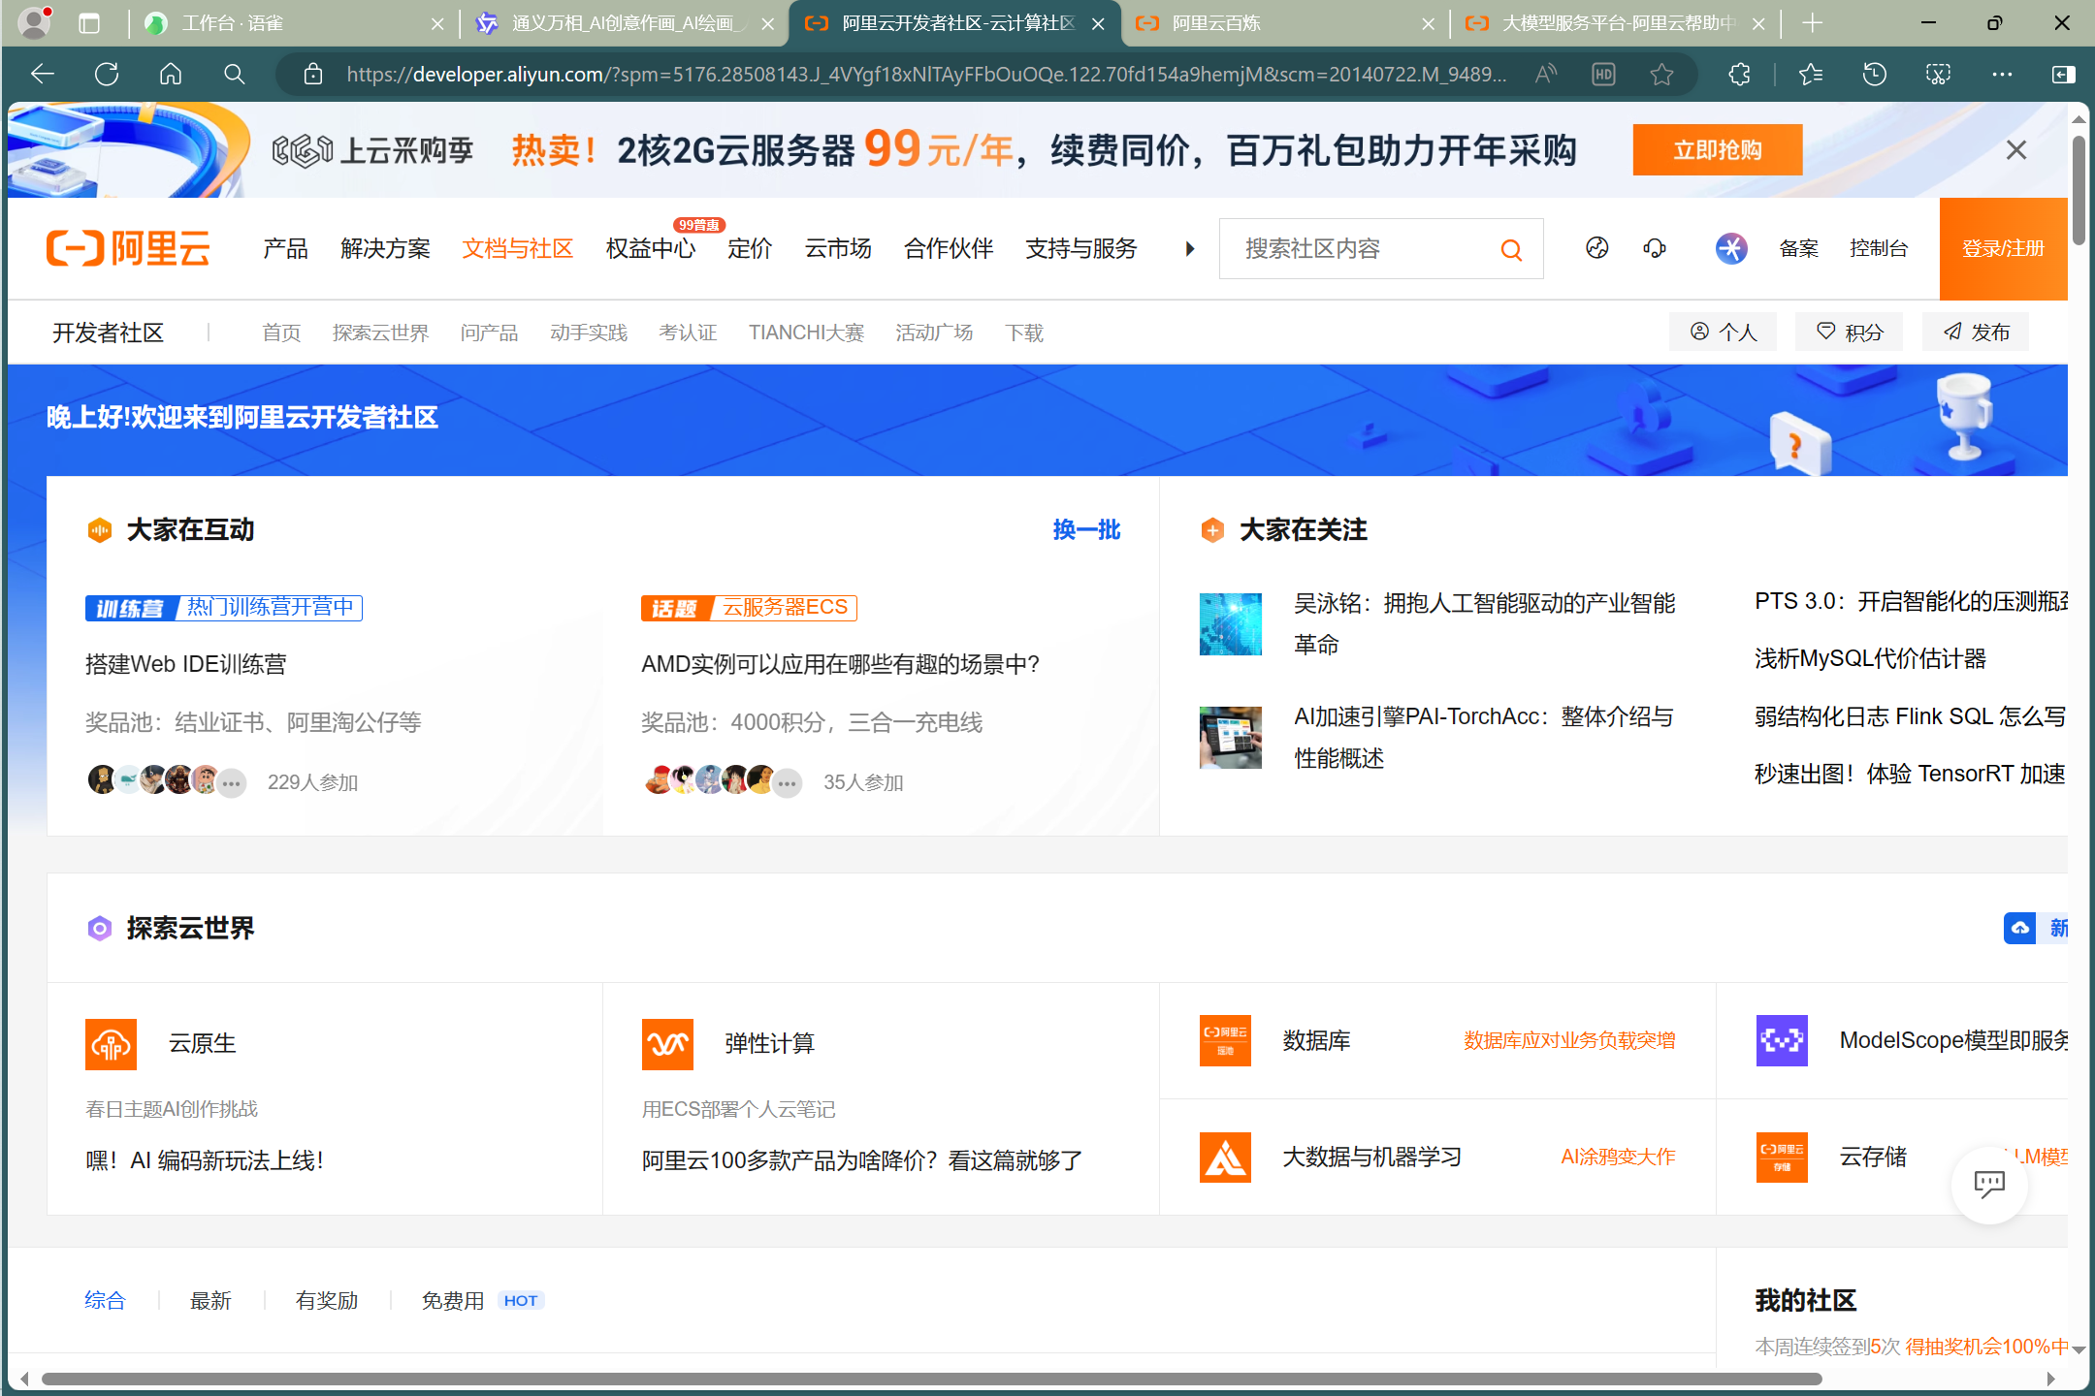Go to browser home icon
This screenshot has width=2095, height=1396.
click(x=171, y=75)
